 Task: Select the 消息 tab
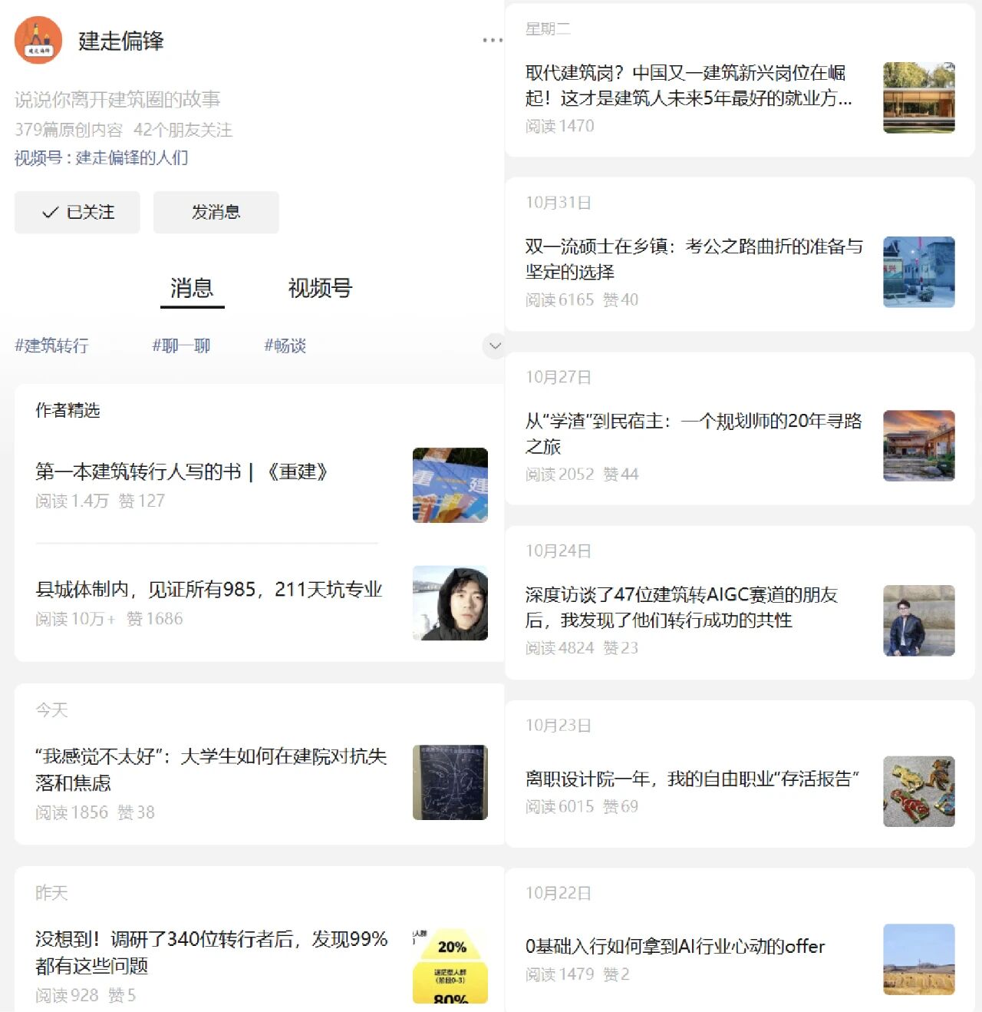(192, 289)
